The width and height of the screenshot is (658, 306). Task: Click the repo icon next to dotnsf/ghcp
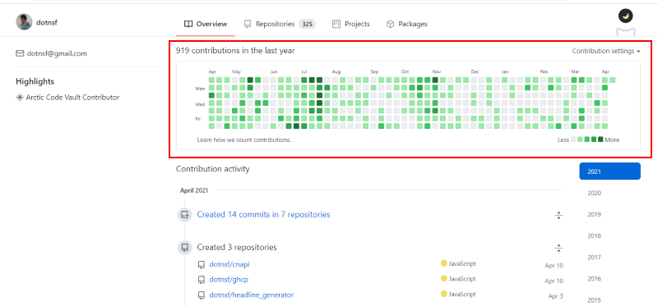(202, 280)
